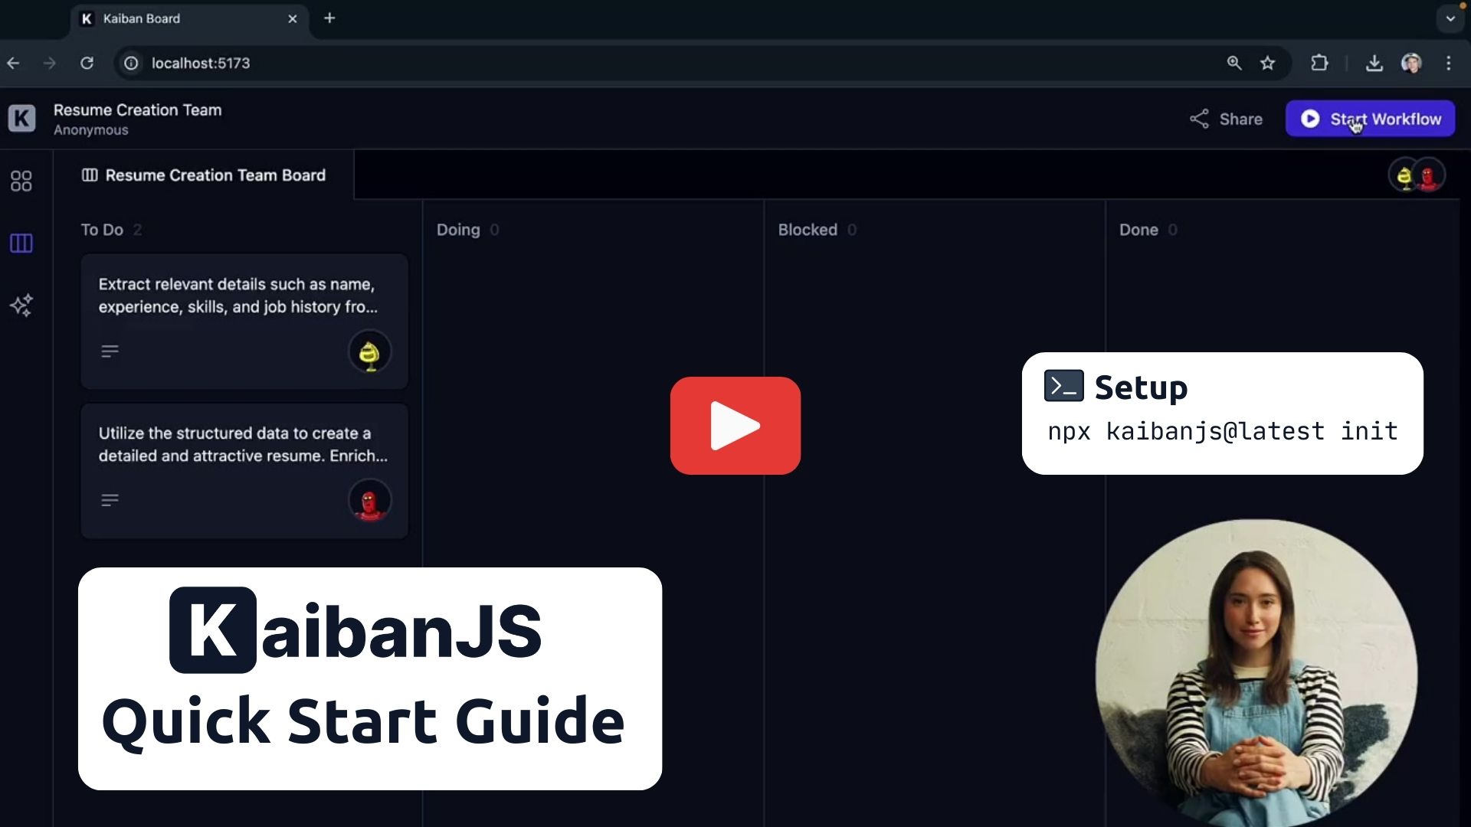This screenshot has width=1471, height=827.
Task: Click the Kaiban K logo in header
Action: 21,119
